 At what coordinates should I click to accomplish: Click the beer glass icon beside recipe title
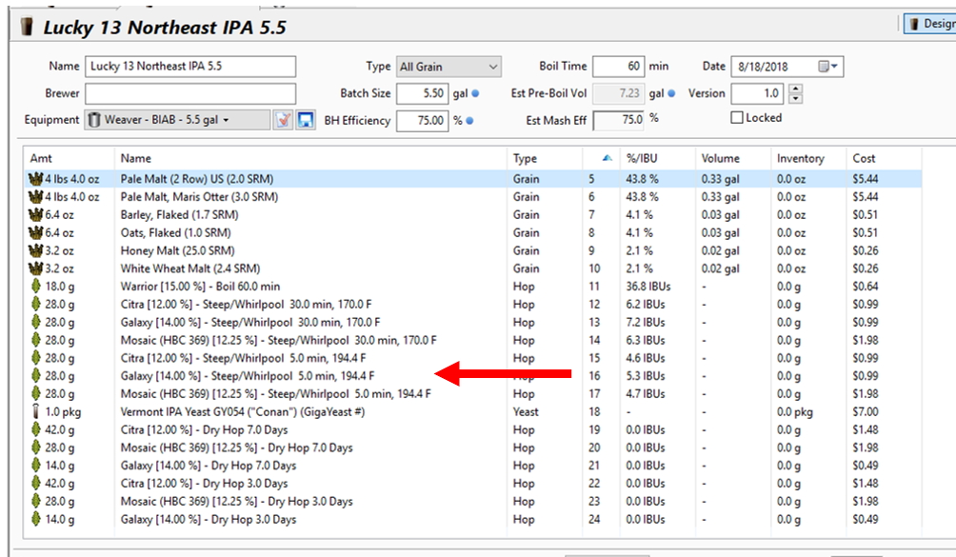click(27, 27)
